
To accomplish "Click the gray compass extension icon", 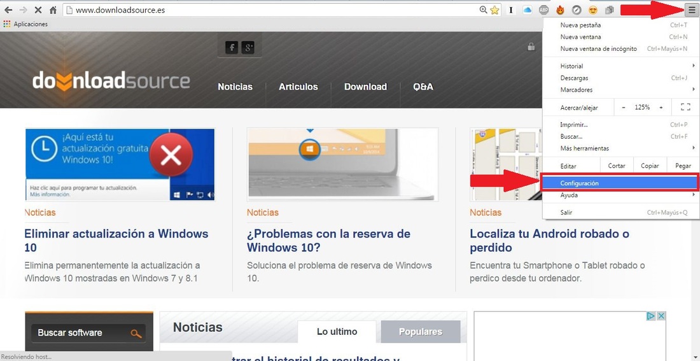I will click(577, 10).
